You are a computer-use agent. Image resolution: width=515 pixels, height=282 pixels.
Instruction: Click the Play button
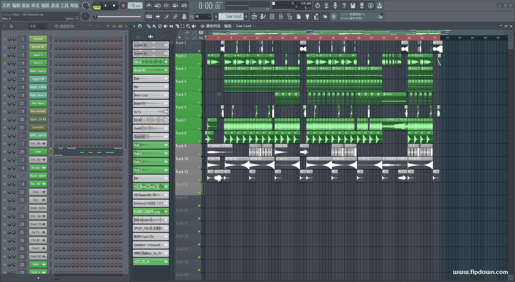point(106,5)
